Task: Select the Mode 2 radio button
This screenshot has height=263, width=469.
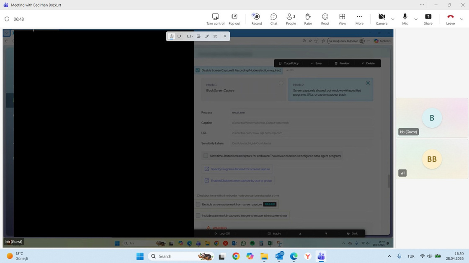Action: pos(368,83)
